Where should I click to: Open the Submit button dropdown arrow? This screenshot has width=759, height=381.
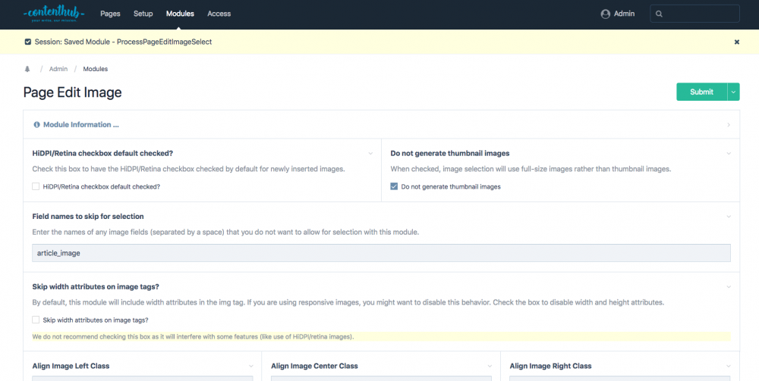coord(733,92)
